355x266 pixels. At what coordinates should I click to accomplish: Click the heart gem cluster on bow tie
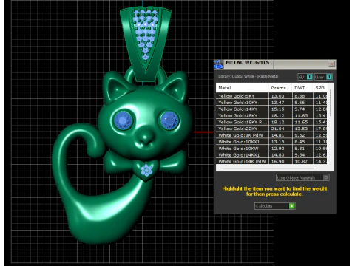(x=146, y=171)
